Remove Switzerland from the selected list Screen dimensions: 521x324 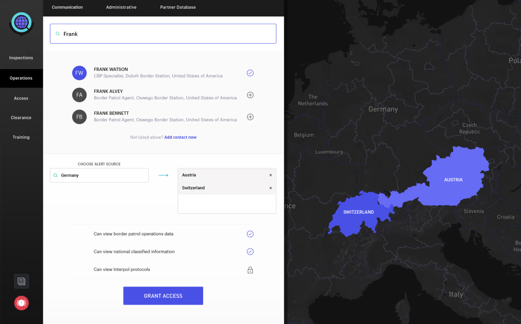tap(271, 188)
